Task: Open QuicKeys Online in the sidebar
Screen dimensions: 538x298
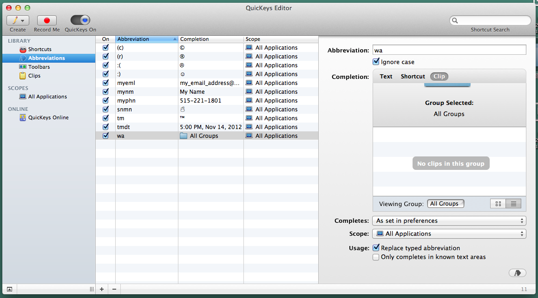Action: click(x=48, y=117)
